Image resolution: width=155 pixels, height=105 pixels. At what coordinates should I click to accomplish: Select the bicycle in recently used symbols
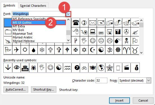84,68
